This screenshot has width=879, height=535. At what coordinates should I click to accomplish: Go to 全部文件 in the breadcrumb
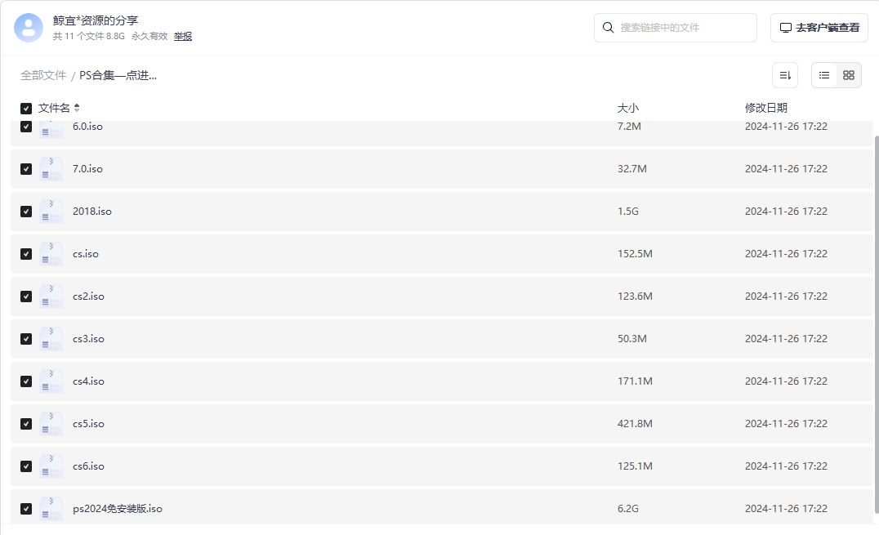coord(43,75)
